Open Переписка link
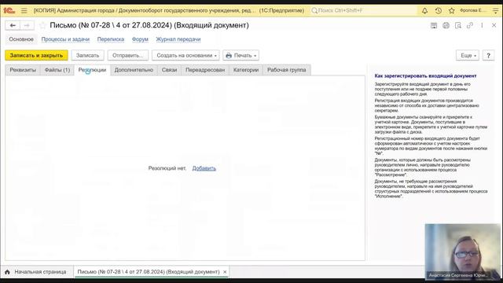Viewport: 503px width, 283px height. [x=111, y=39]
